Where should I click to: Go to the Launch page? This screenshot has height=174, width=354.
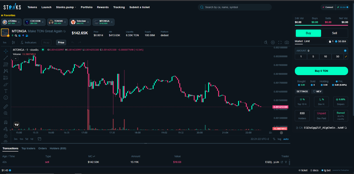46,7
